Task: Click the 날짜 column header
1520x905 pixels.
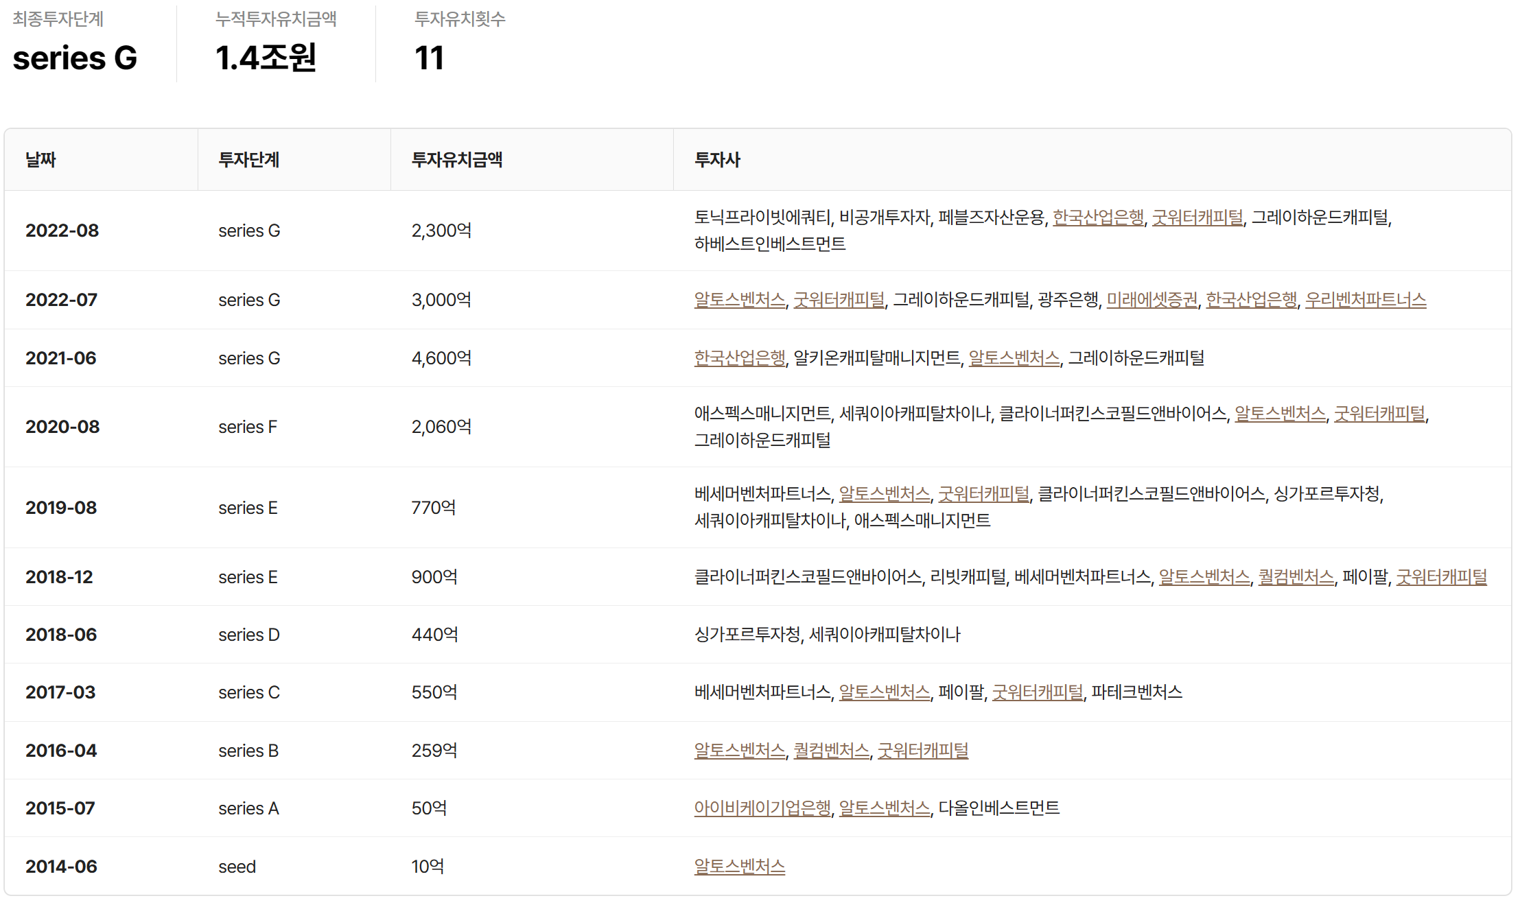Action: click(40, 160)
